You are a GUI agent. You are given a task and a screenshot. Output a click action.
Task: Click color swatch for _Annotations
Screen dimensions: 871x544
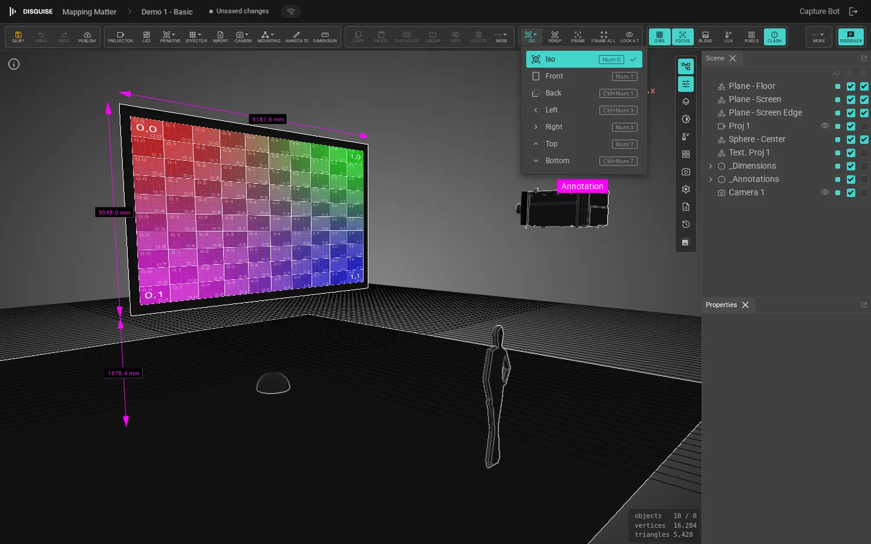pos(838,179)
